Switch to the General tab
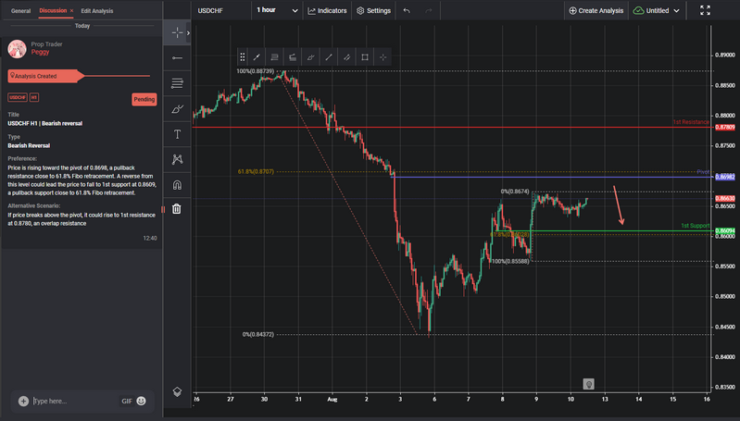Screen dimensions: 740x421 [20, 11]
